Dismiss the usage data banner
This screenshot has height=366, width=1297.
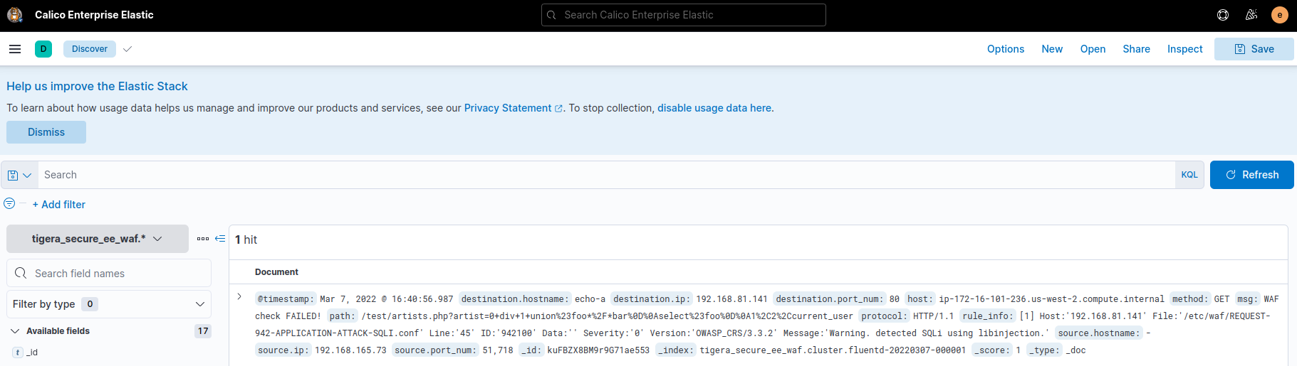(x=46, y=132)
